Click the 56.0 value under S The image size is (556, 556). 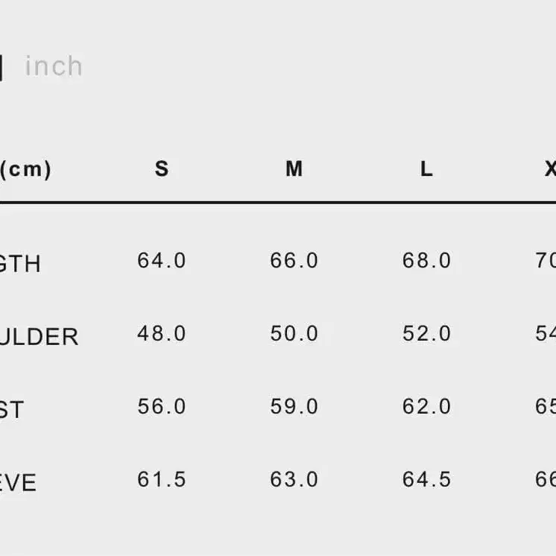[x=162, y=406]
